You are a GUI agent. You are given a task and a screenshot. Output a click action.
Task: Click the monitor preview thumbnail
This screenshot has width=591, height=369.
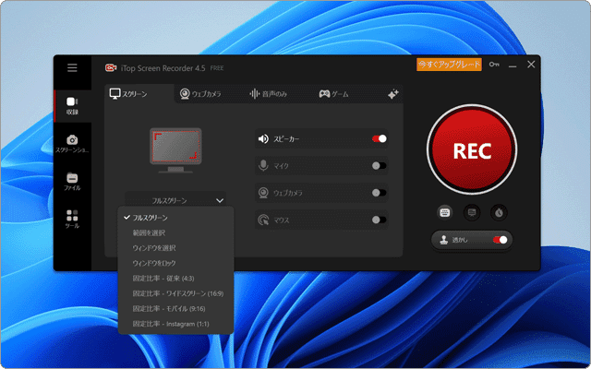(x=175, y=150)
